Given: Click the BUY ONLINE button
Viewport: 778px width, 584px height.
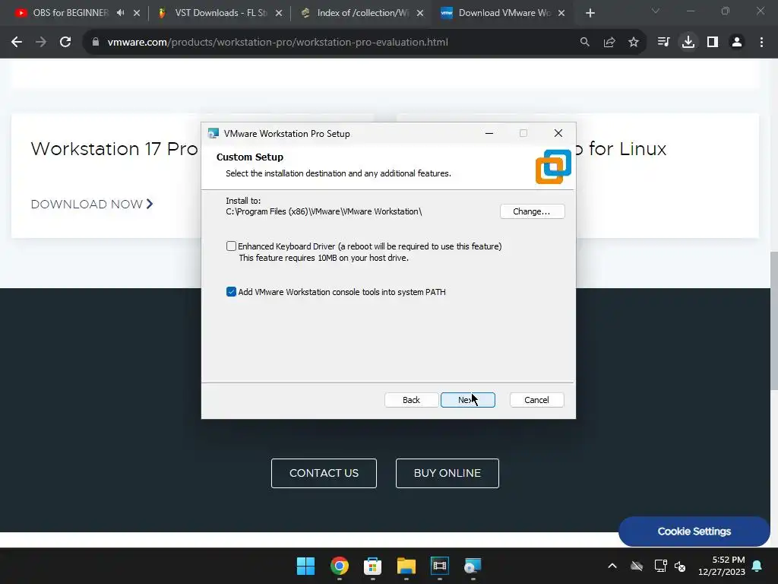Looking at the screenshot, I should coord(448,473).
